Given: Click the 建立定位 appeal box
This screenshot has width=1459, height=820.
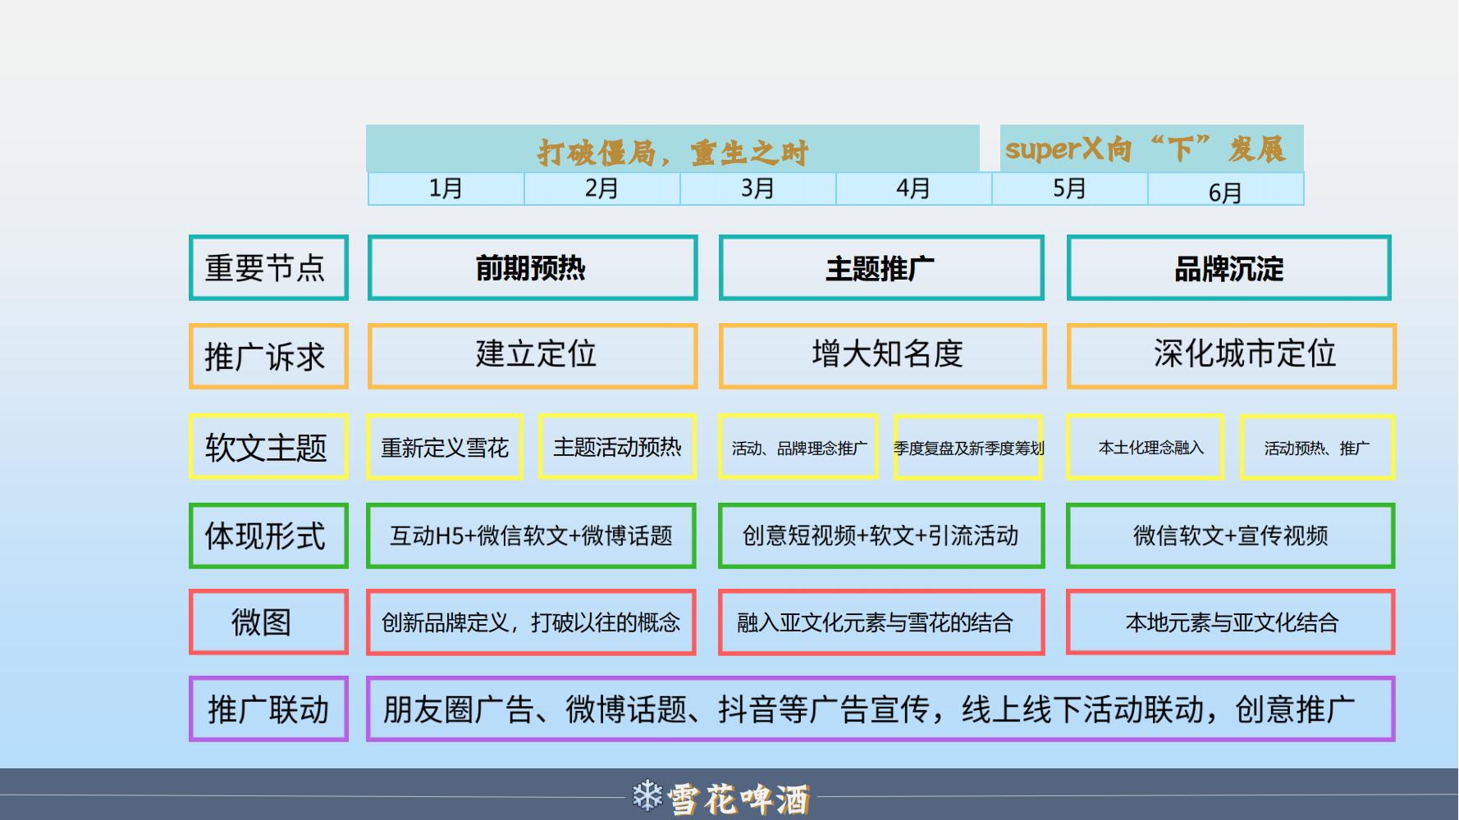Looking at the screenshot, I should click(532, 356).
